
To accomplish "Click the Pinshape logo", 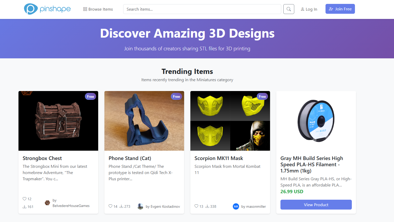I will pos(47,9).
